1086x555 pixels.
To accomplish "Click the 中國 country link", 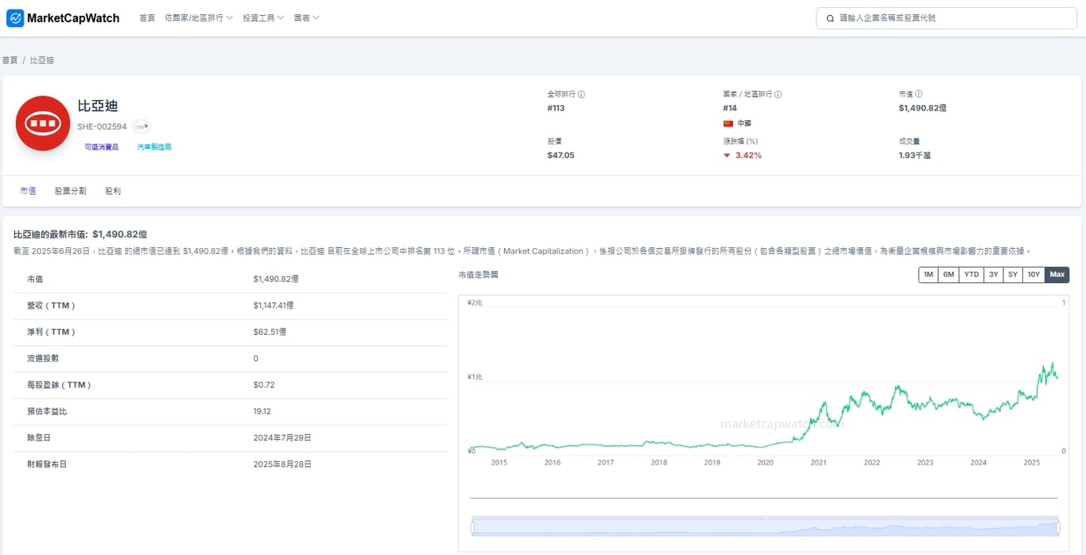I will coord(744,123).
